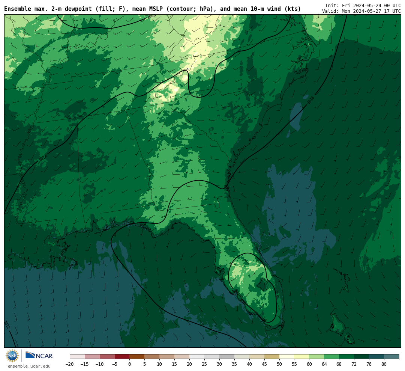The width and height of the screenshot is (405, 371).
Task: Pick the 50 to 55 pale yellow swatch
Action: coord(287,357)
